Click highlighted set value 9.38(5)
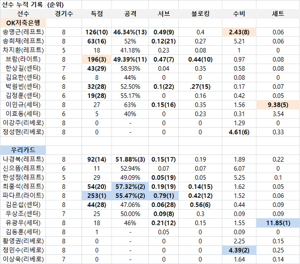The width and height of the screenshot is (300, 264). click(x=278, y=105)
